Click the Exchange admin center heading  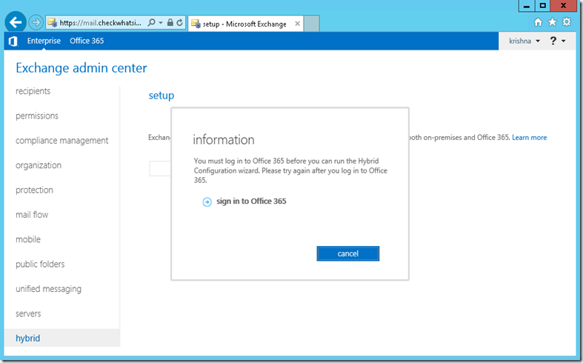tap(81, 68)
